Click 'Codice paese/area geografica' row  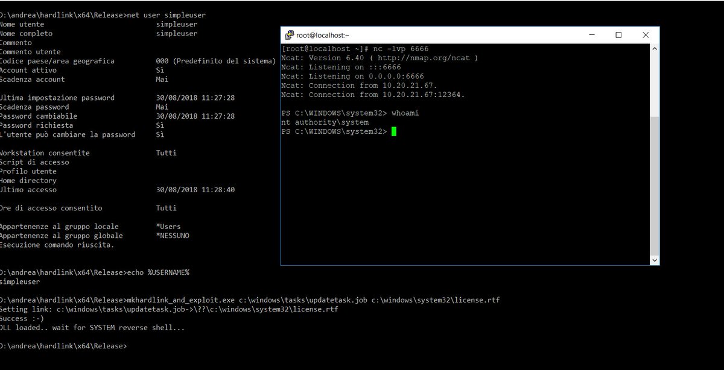tap(138, 61)
